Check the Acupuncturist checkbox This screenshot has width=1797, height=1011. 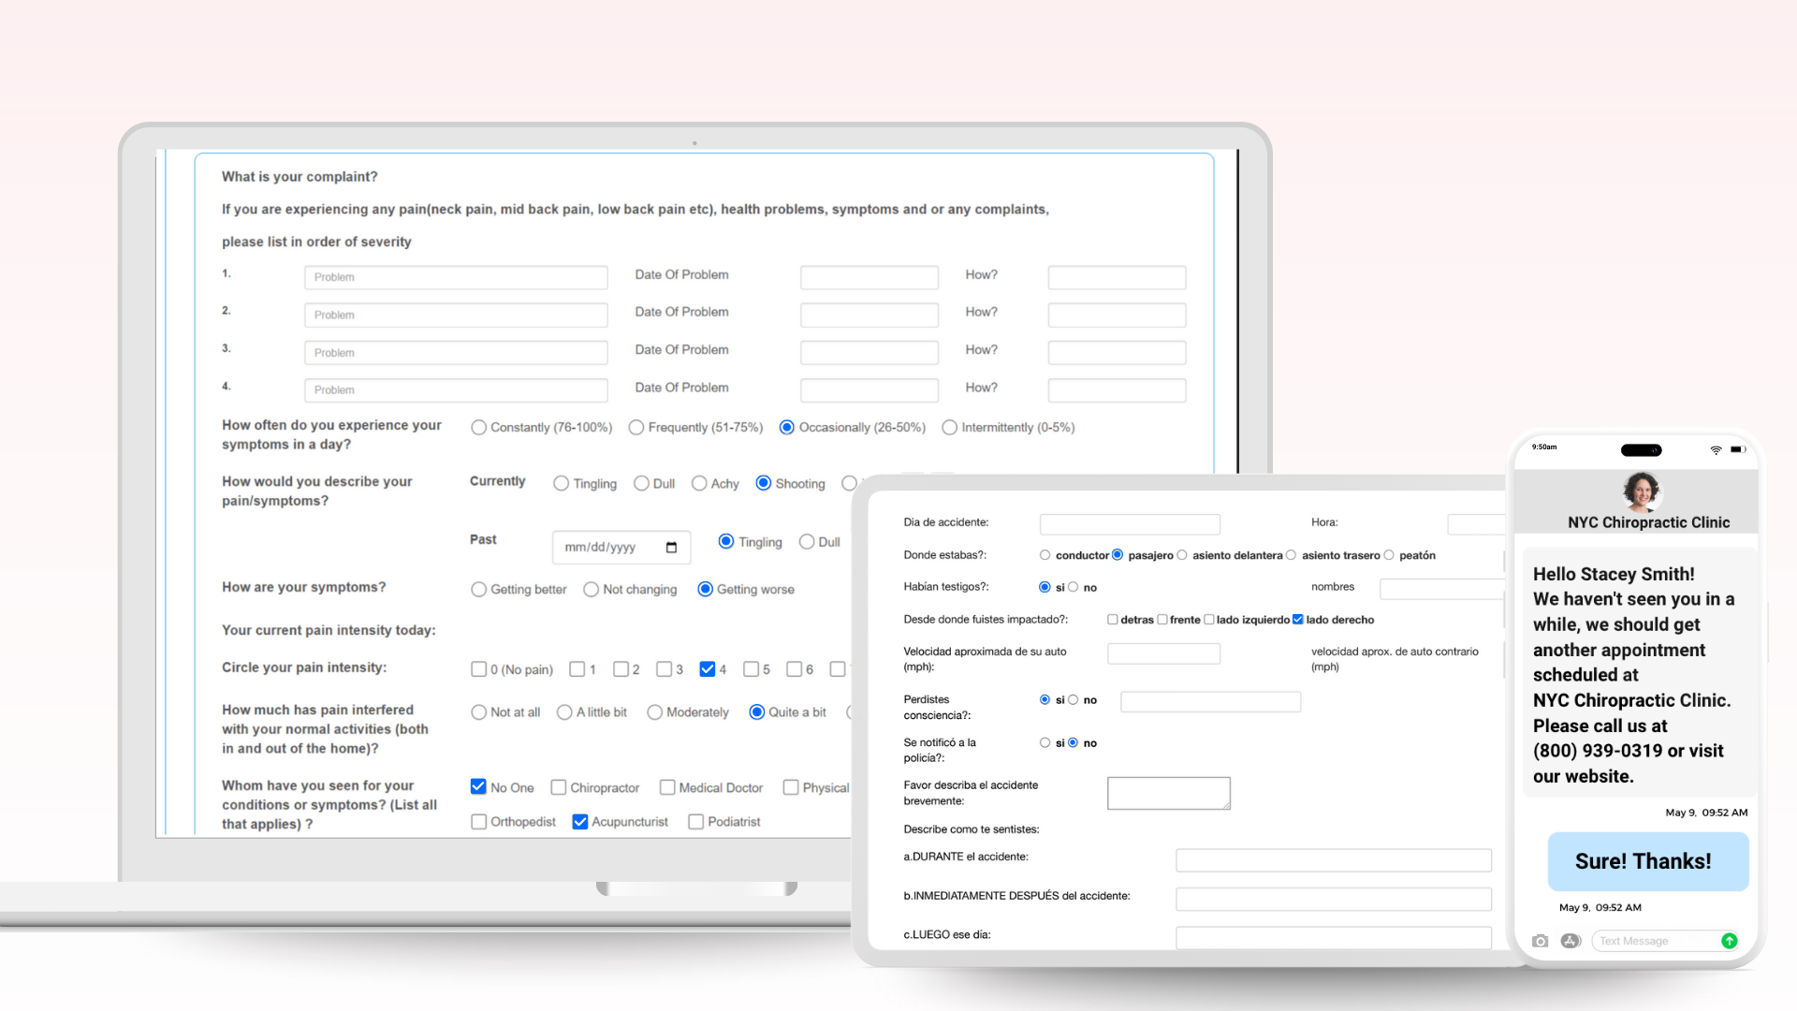[x=580, y=822]
